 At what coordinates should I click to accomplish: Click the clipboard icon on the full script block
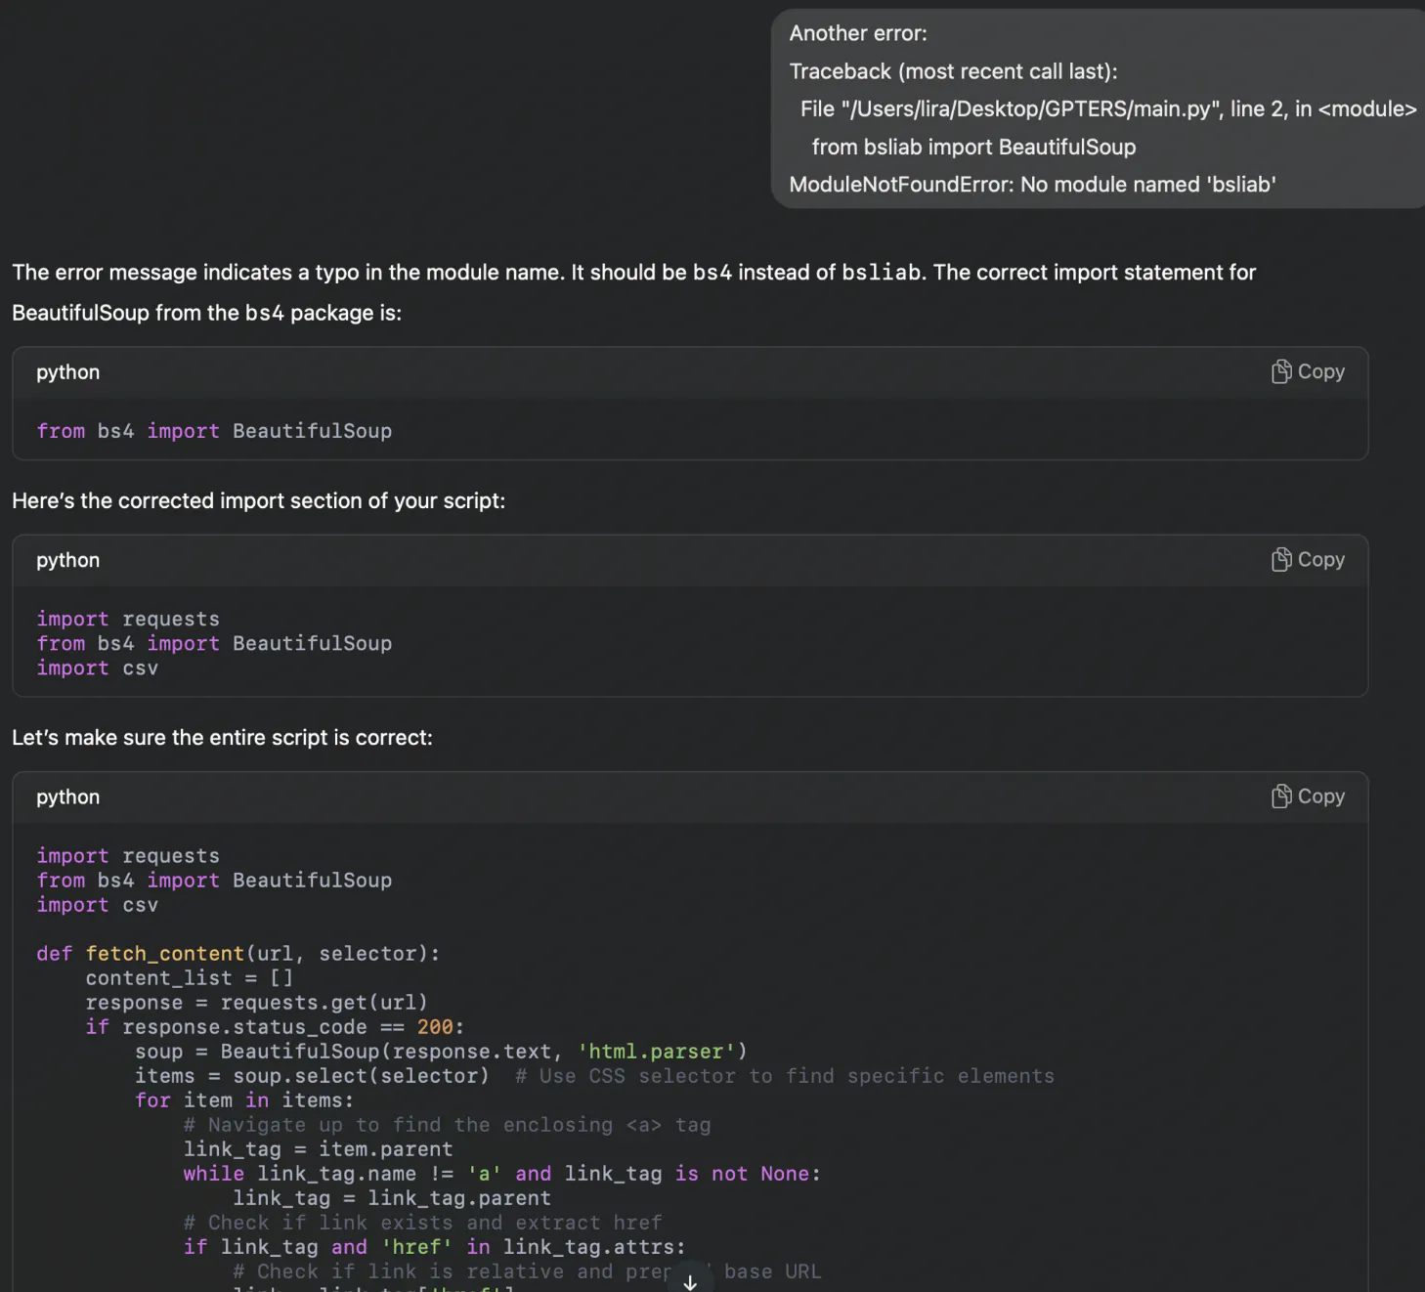click(1280, 797)
